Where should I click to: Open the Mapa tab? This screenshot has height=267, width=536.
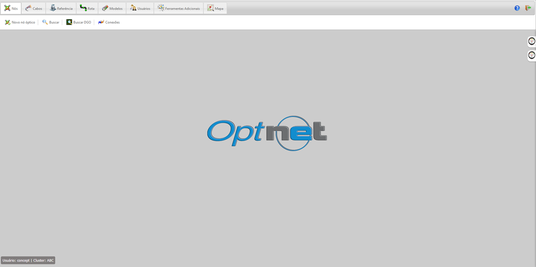[215, 8]
